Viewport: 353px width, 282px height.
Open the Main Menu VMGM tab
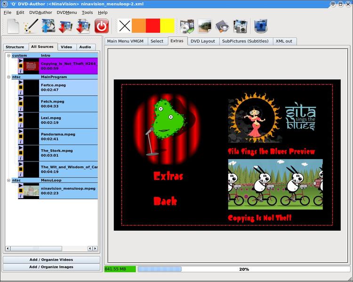pos(125,41)
